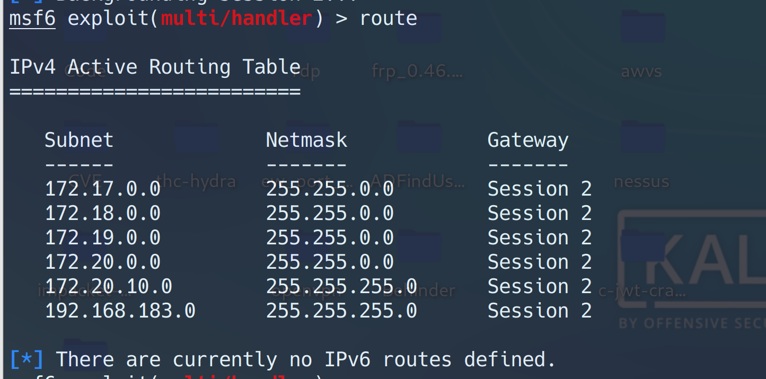Click the Subnet column header
The width and height of the screenshot is (766, 379).
coord(79,140)
